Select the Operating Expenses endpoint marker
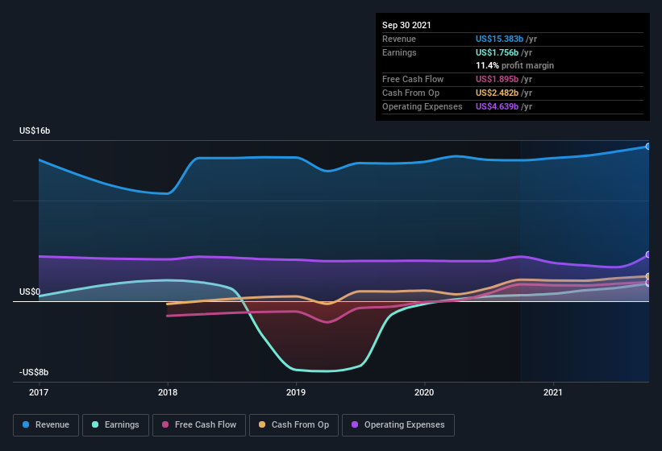Image resolution: width=662 pixels, height=451 pixels. [x=648, y=254]
